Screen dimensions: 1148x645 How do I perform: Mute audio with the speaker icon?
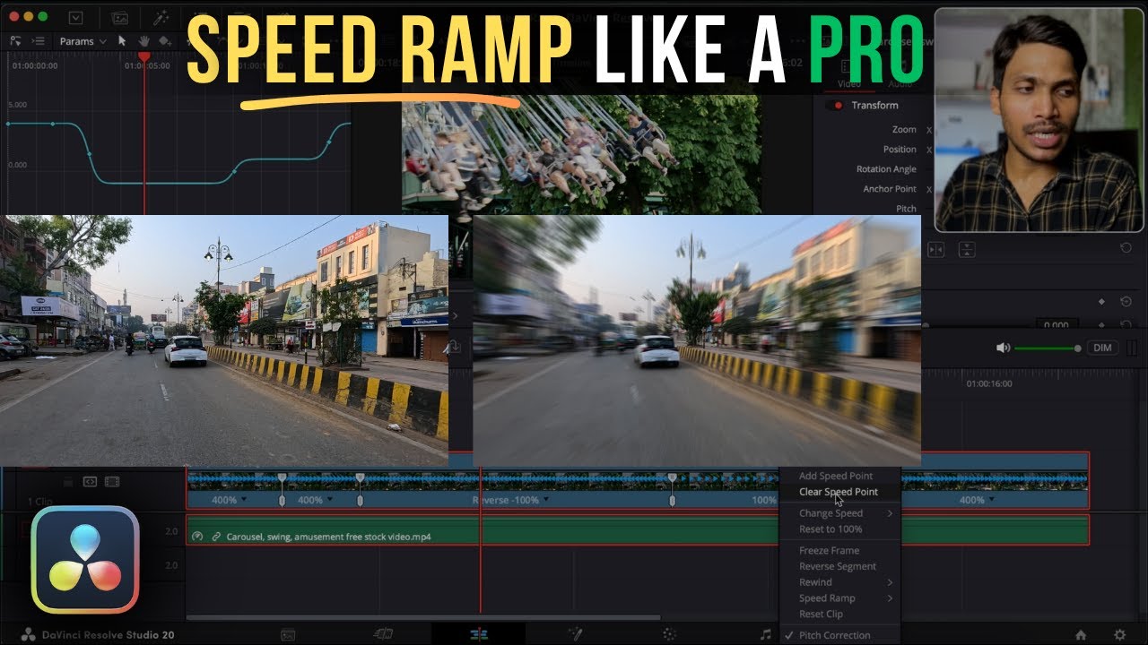point(1003,348)
